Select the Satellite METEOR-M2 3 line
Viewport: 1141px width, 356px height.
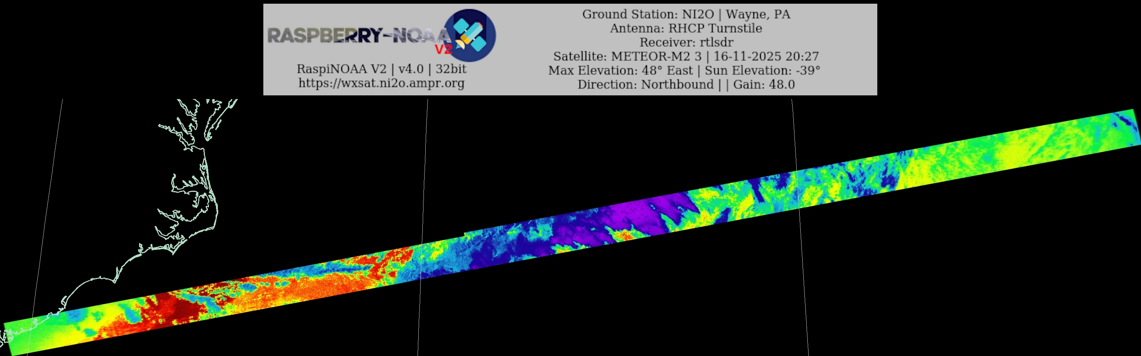(x=686, y=56)
